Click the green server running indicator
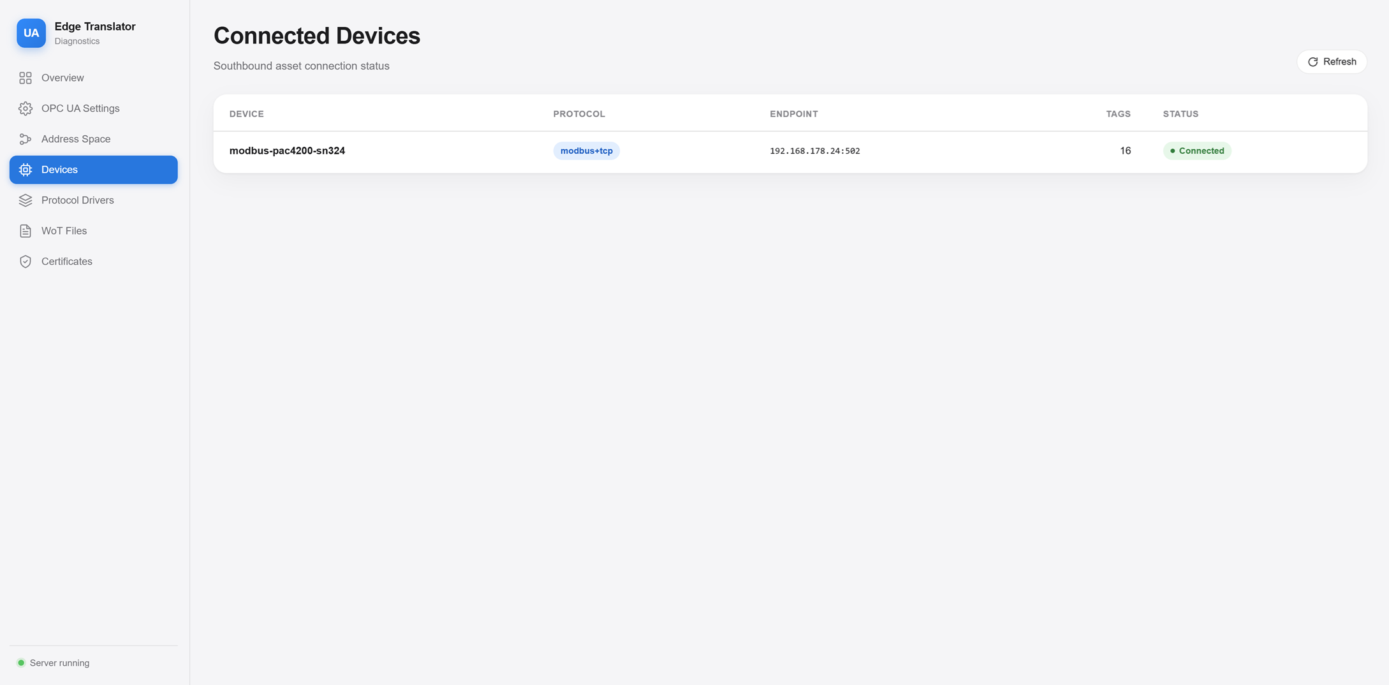1389x685 pixels. 21,663
